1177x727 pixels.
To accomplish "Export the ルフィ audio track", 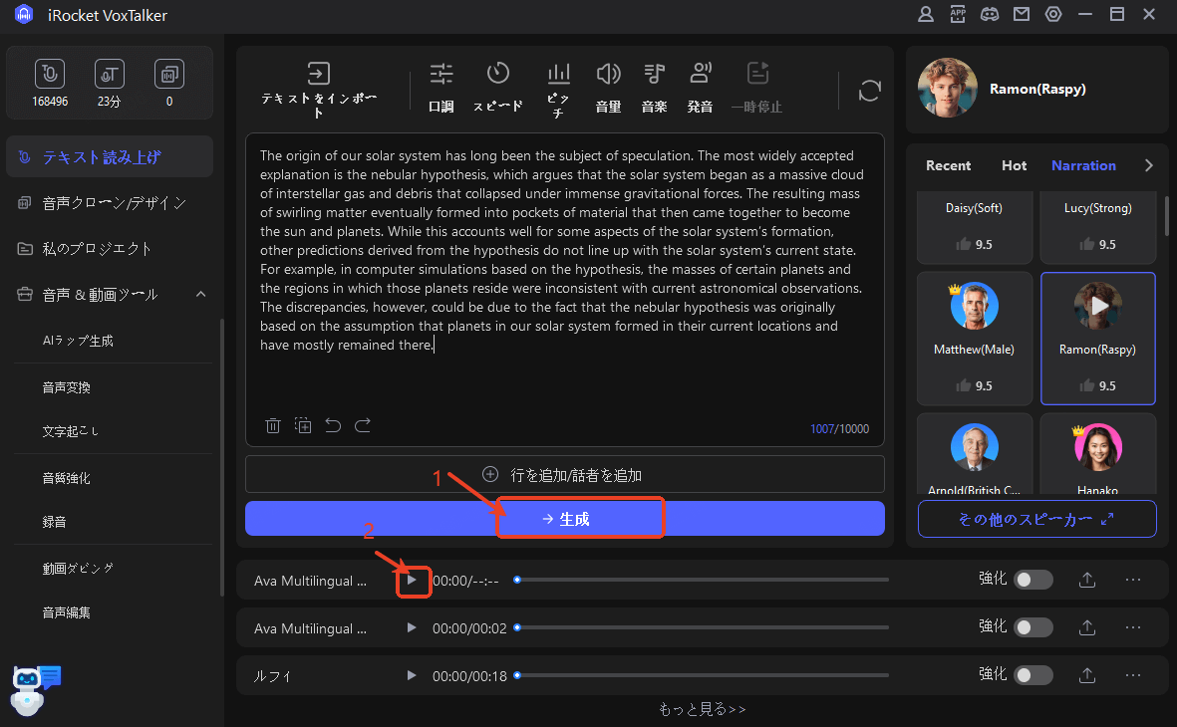I will (1087, 676).
